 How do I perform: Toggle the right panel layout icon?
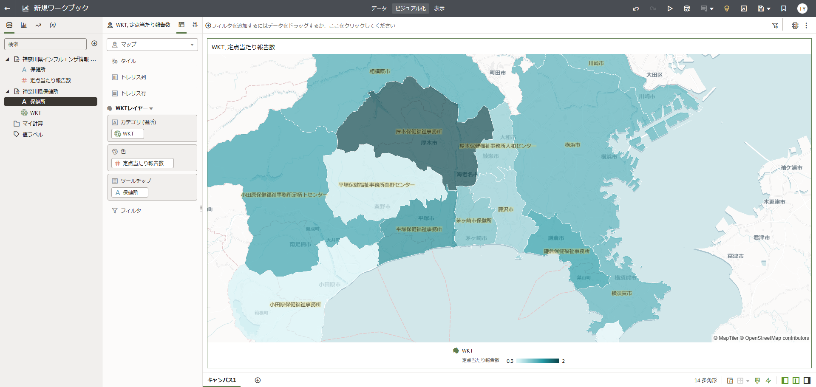(x=807, y=381)
